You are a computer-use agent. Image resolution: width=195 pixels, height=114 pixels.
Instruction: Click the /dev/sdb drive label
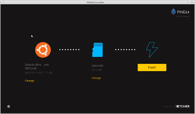click(97, 66)
